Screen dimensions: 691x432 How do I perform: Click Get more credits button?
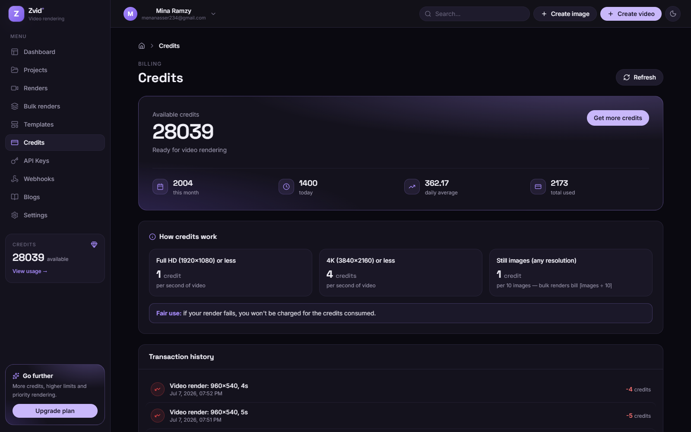click(618, 118)
